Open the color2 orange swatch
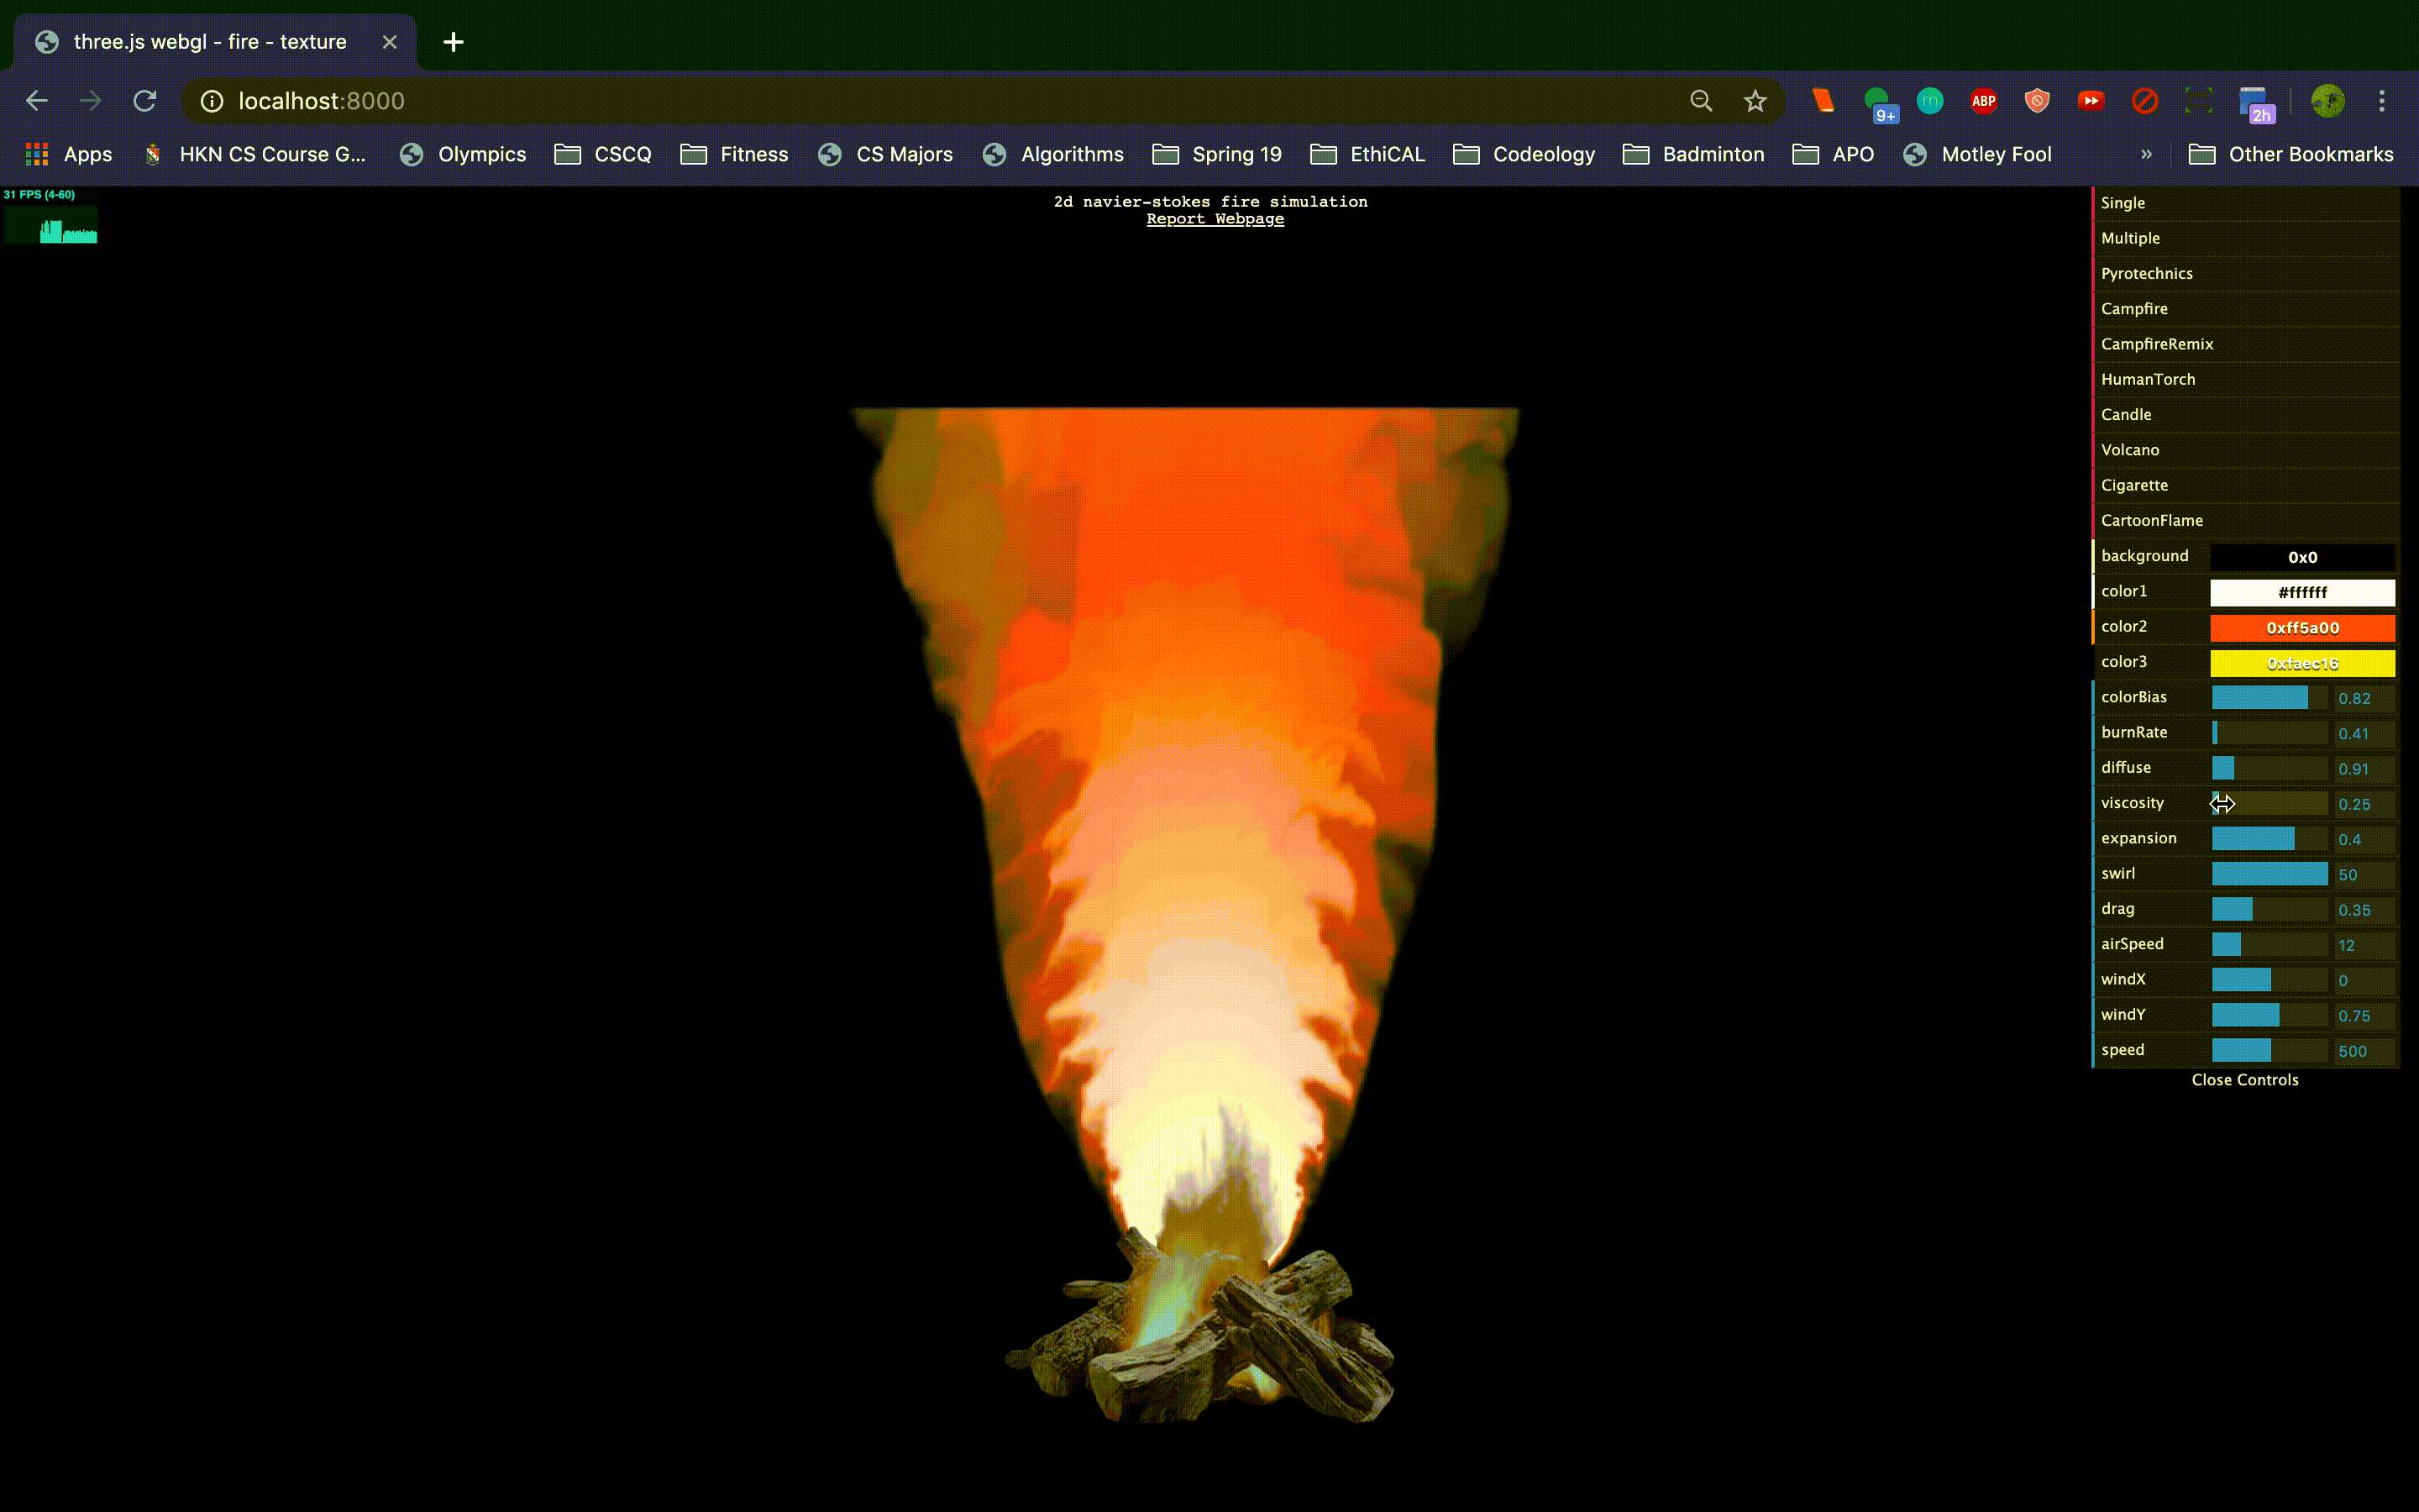This screenshot has height=1512, width=2419. (x=2301, y=628)
